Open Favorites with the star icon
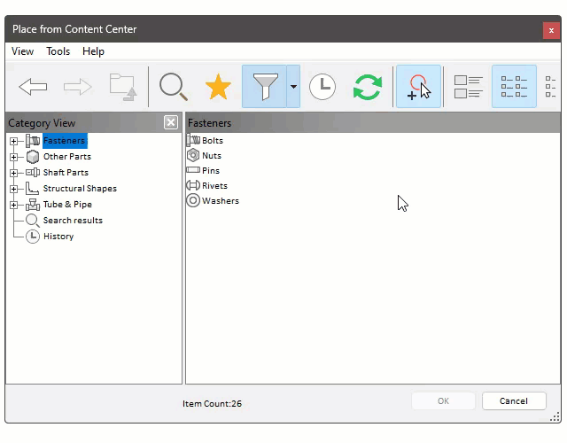Image resolution: width=567 pixels, height=443 pixels. pyautogui.click(x=218, y=87)
